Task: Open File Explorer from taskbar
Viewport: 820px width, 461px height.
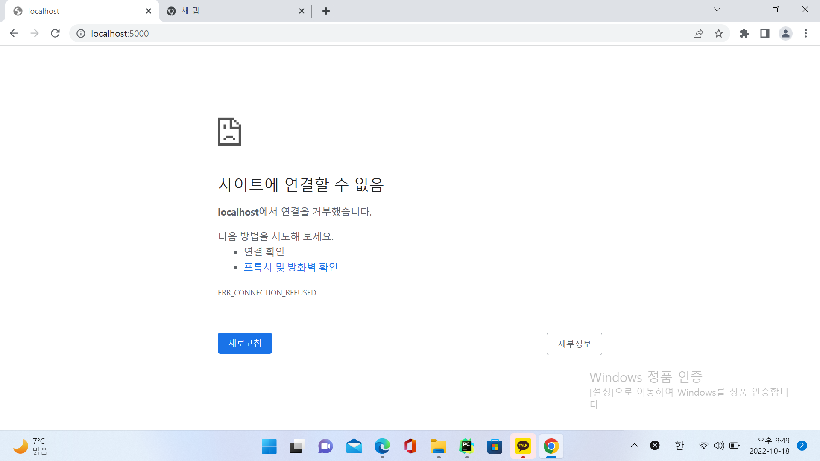Action: coord(438,446)
